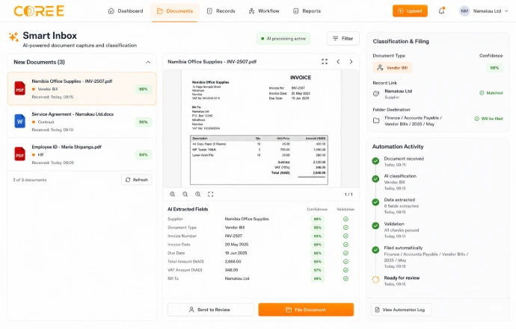The image size is (516, 329).
Task: Zoom out of the invoice preview
Action: (185, 194)
